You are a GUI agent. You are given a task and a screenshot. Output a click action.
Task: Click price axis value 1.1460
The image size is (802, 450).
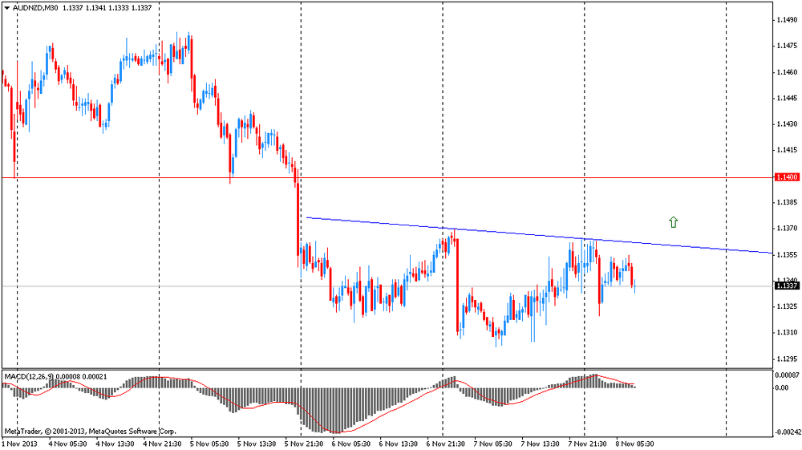pyautogui.click(x=788, y=72)
